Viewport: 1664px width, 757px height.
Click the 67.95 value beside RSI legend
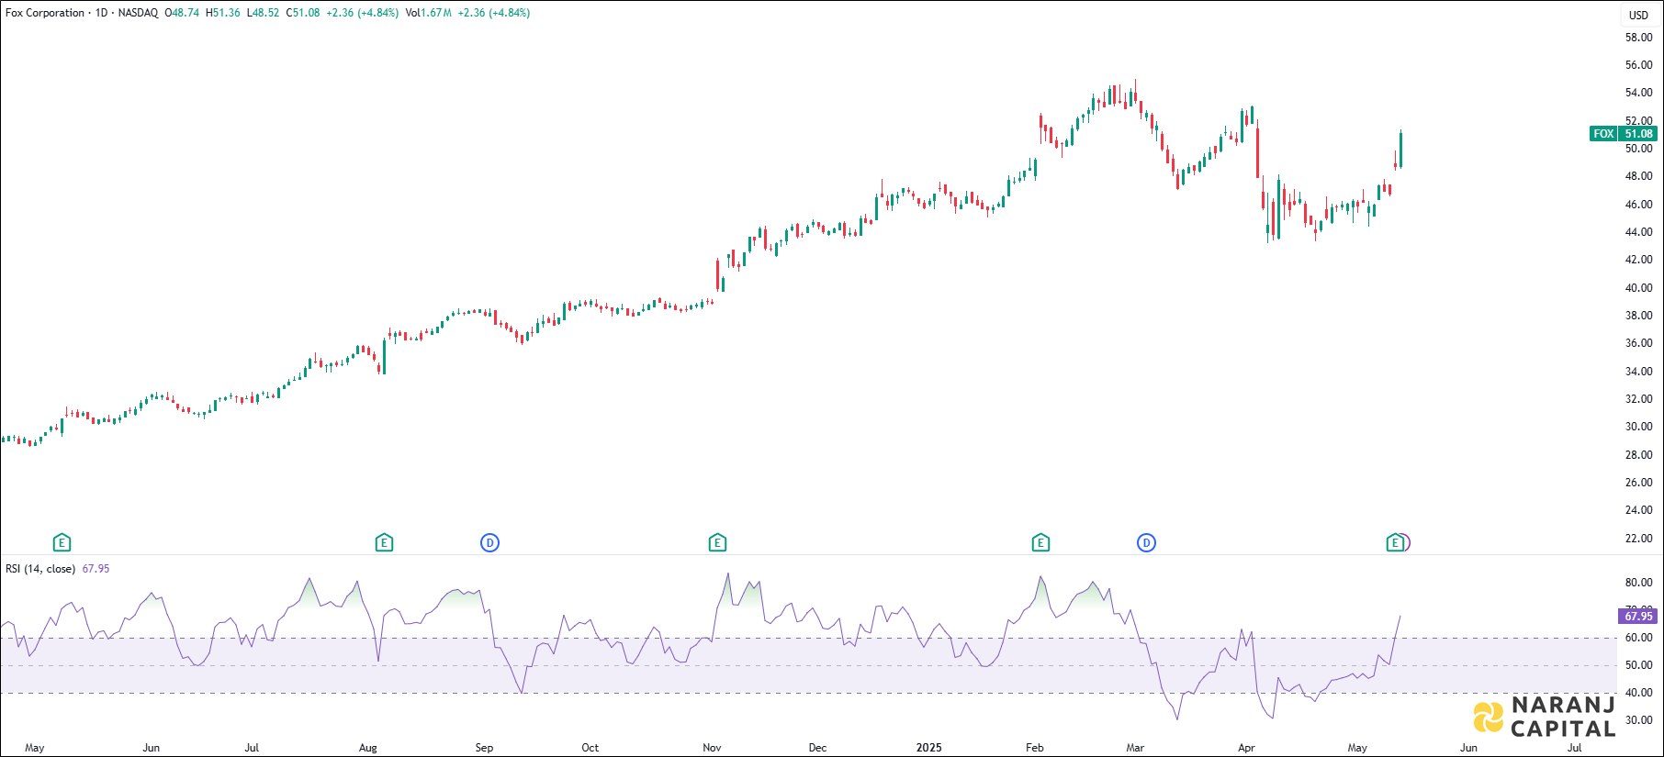pos(96,569)
